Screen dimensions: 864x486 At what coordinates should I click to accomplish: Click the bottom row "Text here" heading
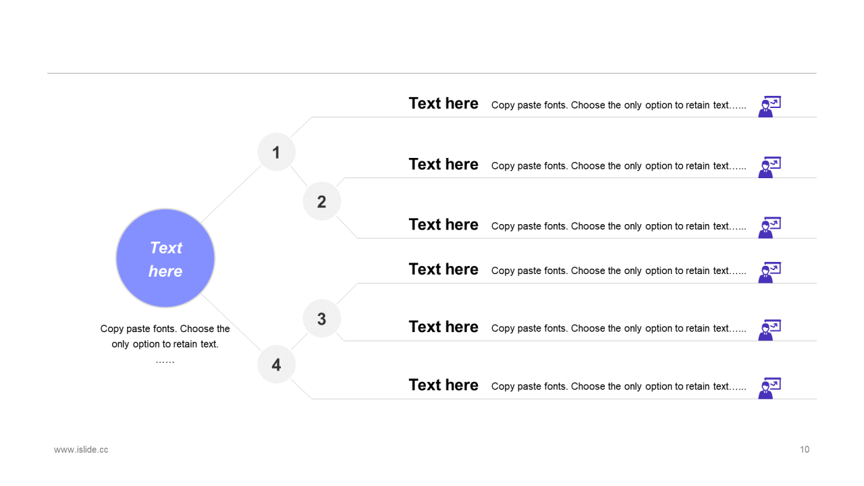[x=443, y=385]
